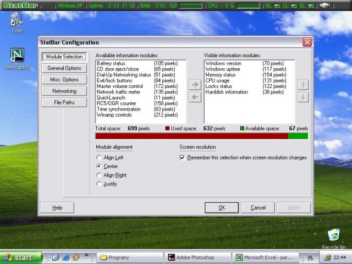
Task: Select Master volume control module
Action: 141,86
